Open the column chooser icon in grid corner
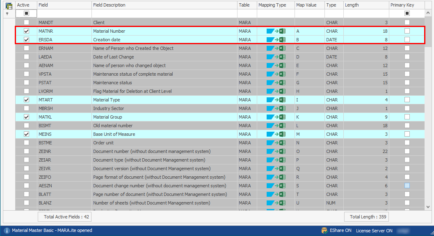Viewport: 434px width, 236px height. pos(9,5)
